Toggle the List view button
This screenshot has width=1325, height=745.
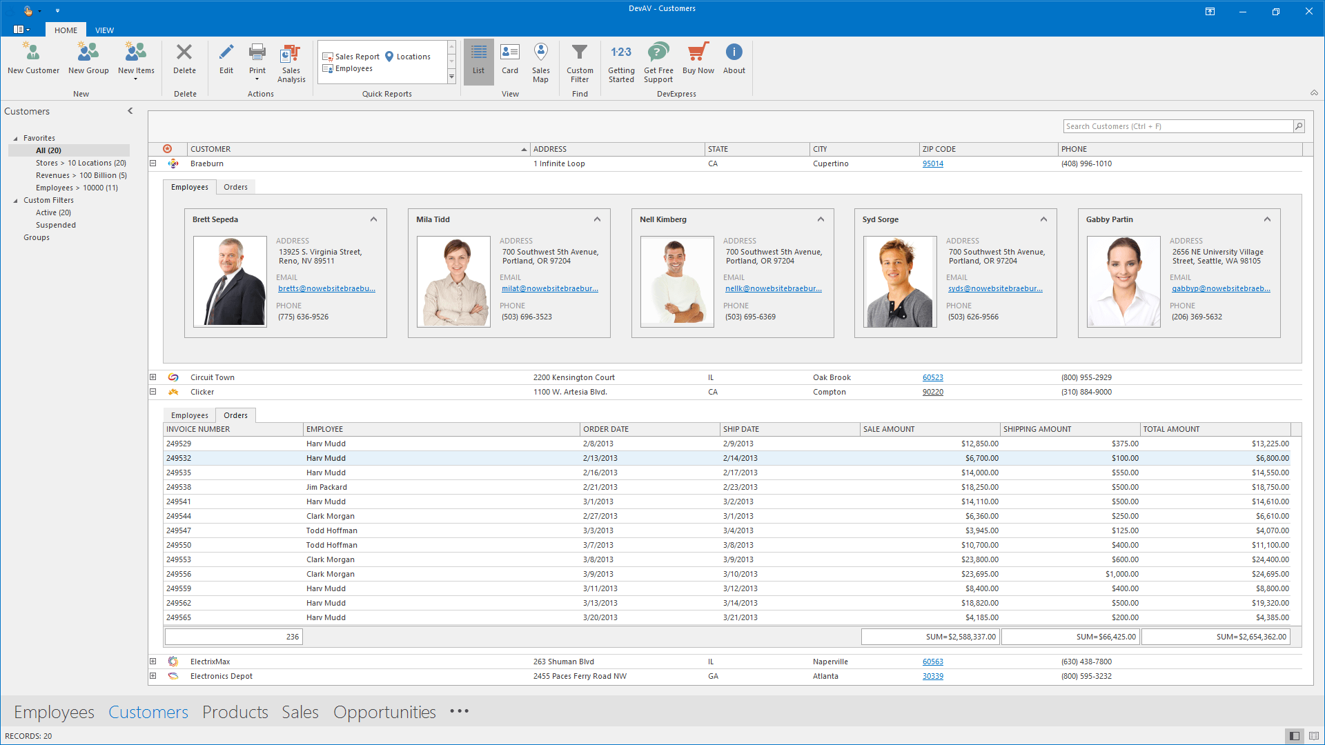point(478,59)
